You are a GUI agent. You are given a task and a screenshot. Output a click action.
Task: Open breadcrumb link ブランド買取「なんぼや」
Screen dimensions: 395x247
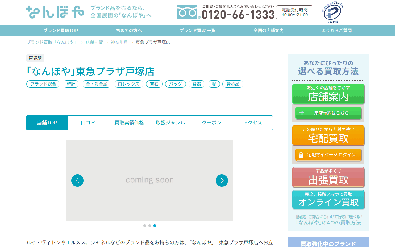(x=52, y=42)
